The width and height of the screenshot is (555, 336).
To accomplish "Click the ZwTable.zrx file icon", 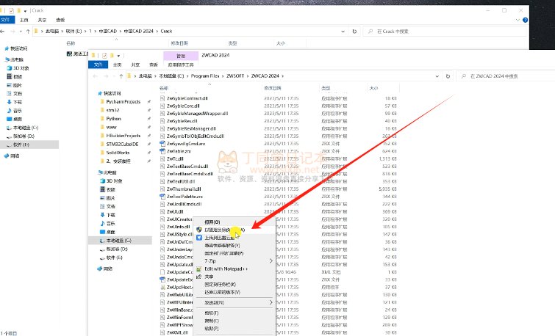I will [162, 151].
